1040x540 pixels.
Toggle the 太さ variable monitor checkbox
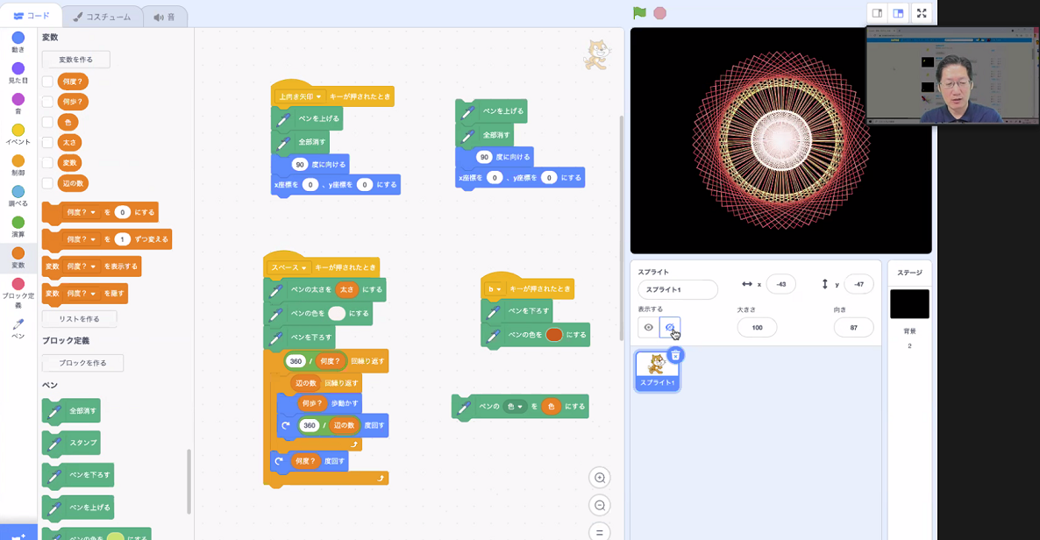[x=47, y=143]
